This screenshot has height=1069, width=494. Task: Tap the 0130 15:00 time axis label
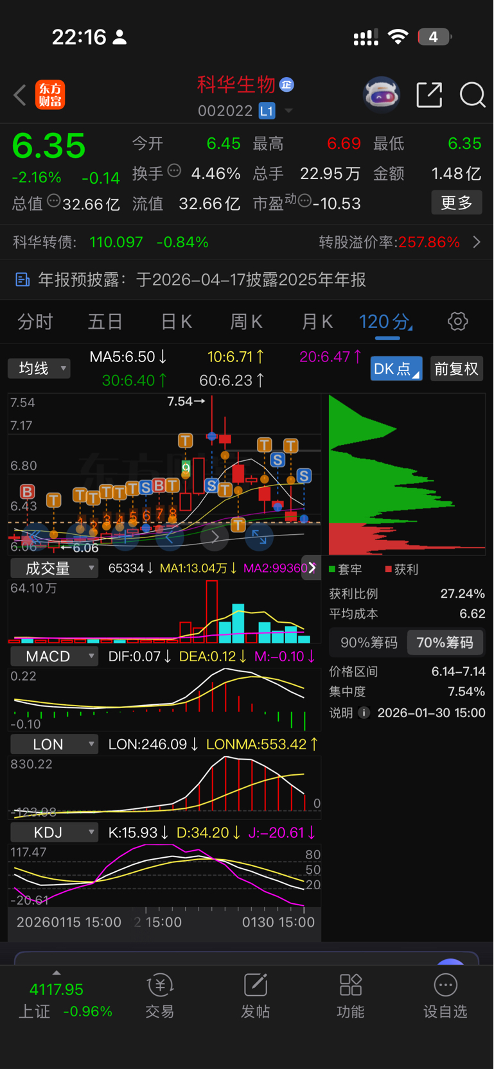click(x=278, y=922)
